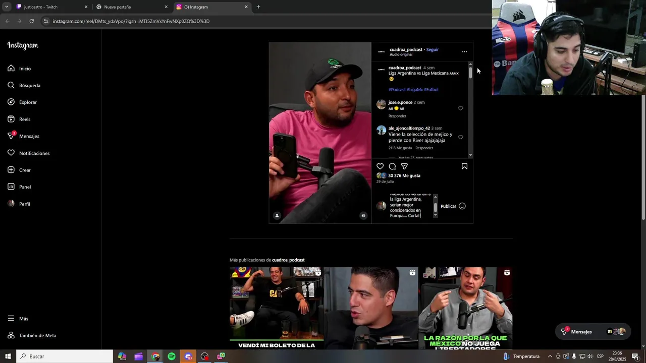Show hidden system tray icons

[x=550, y=356]
